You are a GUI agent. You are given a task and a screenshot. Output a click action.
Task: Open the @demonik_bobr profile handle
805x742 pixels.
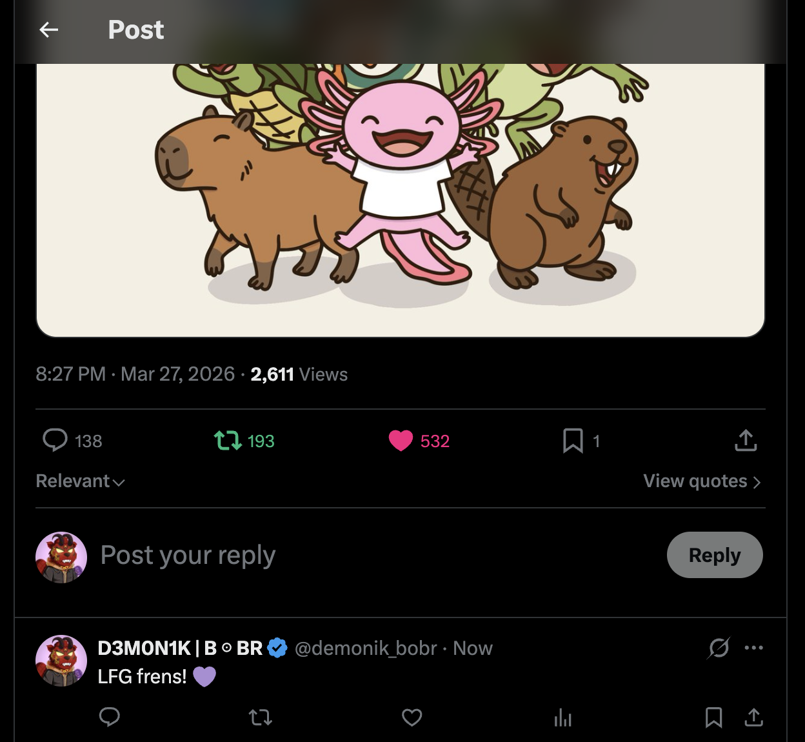pos(366,648)
